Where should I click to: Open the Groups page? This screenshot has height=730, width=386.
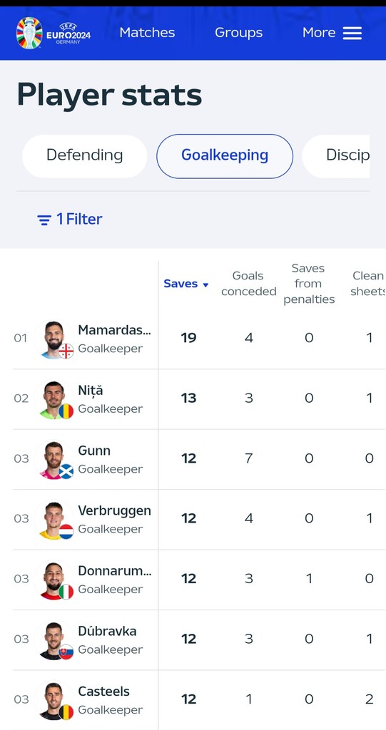coord(239,33)
